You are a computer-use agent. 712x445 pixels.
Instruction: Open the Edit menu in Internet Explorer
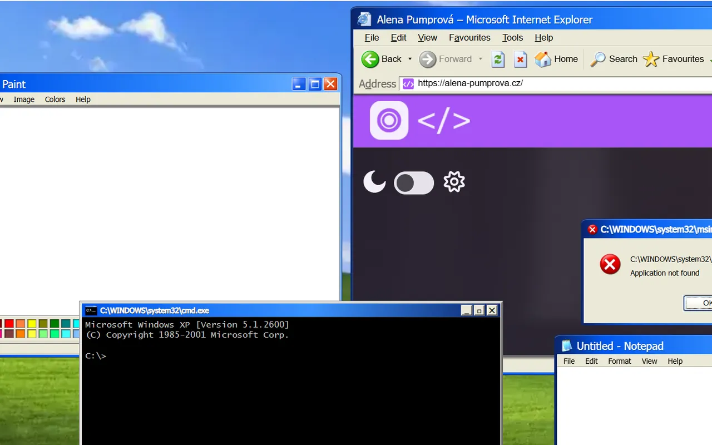point(398,37)
